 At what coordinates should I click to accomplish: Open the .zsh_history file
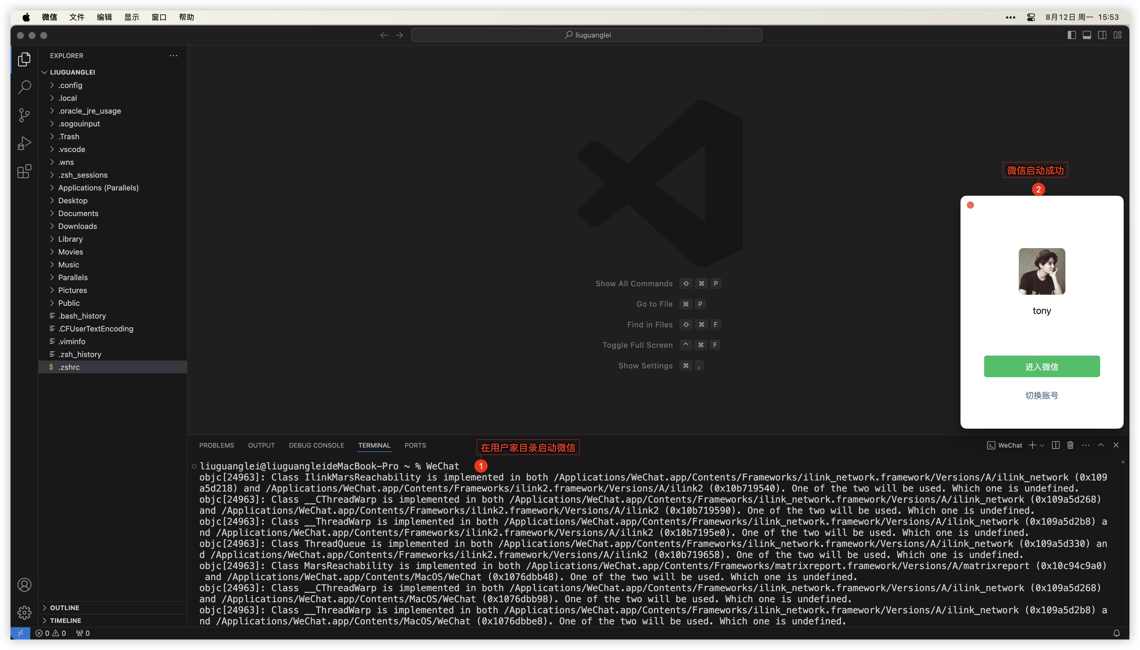[x=80, y=354]
